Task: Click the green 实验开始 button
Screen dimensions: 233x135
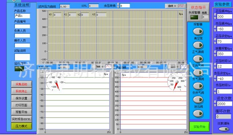Action: [199, 127]
